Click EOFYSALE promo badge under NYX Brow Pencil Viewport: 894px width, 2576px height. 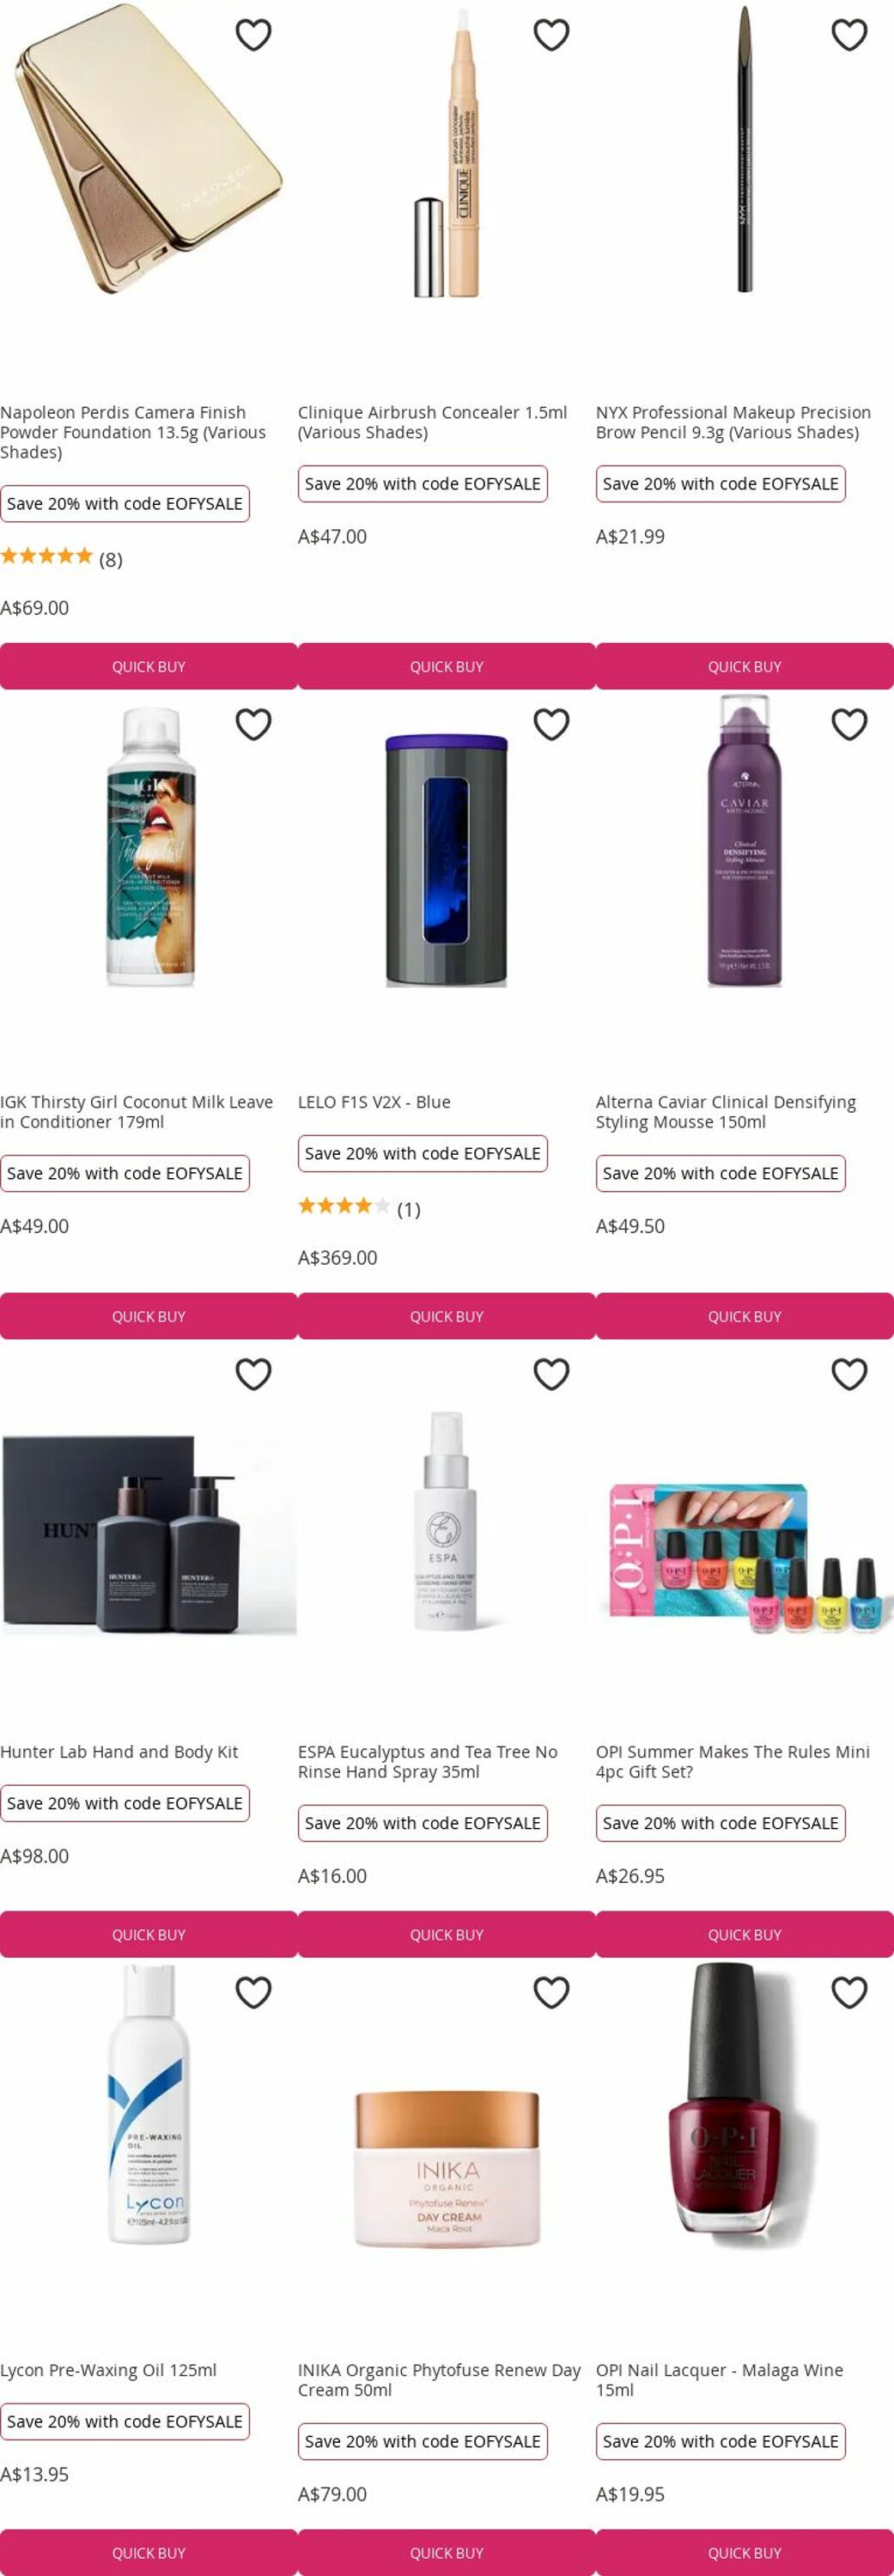tap(720, 484)
